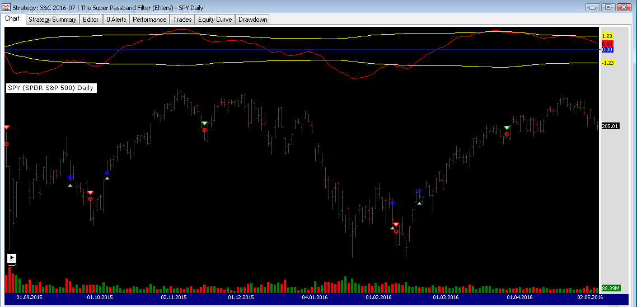Go to the Equity Curve tab

click(x=215, y=20)
